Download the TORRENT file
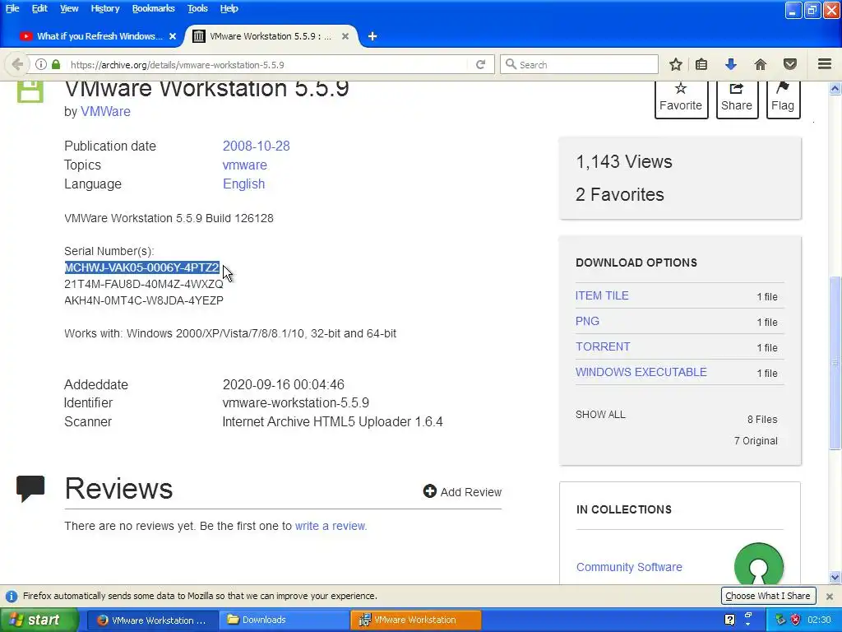The width and height of the screenshot is (842, 632). point(603,346)
